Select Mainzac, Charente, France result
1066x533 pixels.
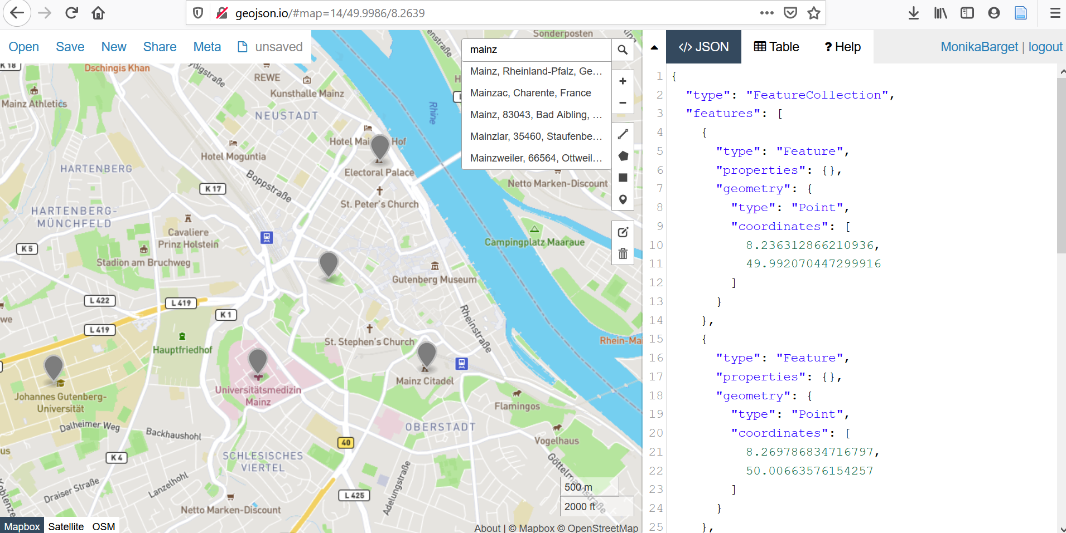(537, 93)
